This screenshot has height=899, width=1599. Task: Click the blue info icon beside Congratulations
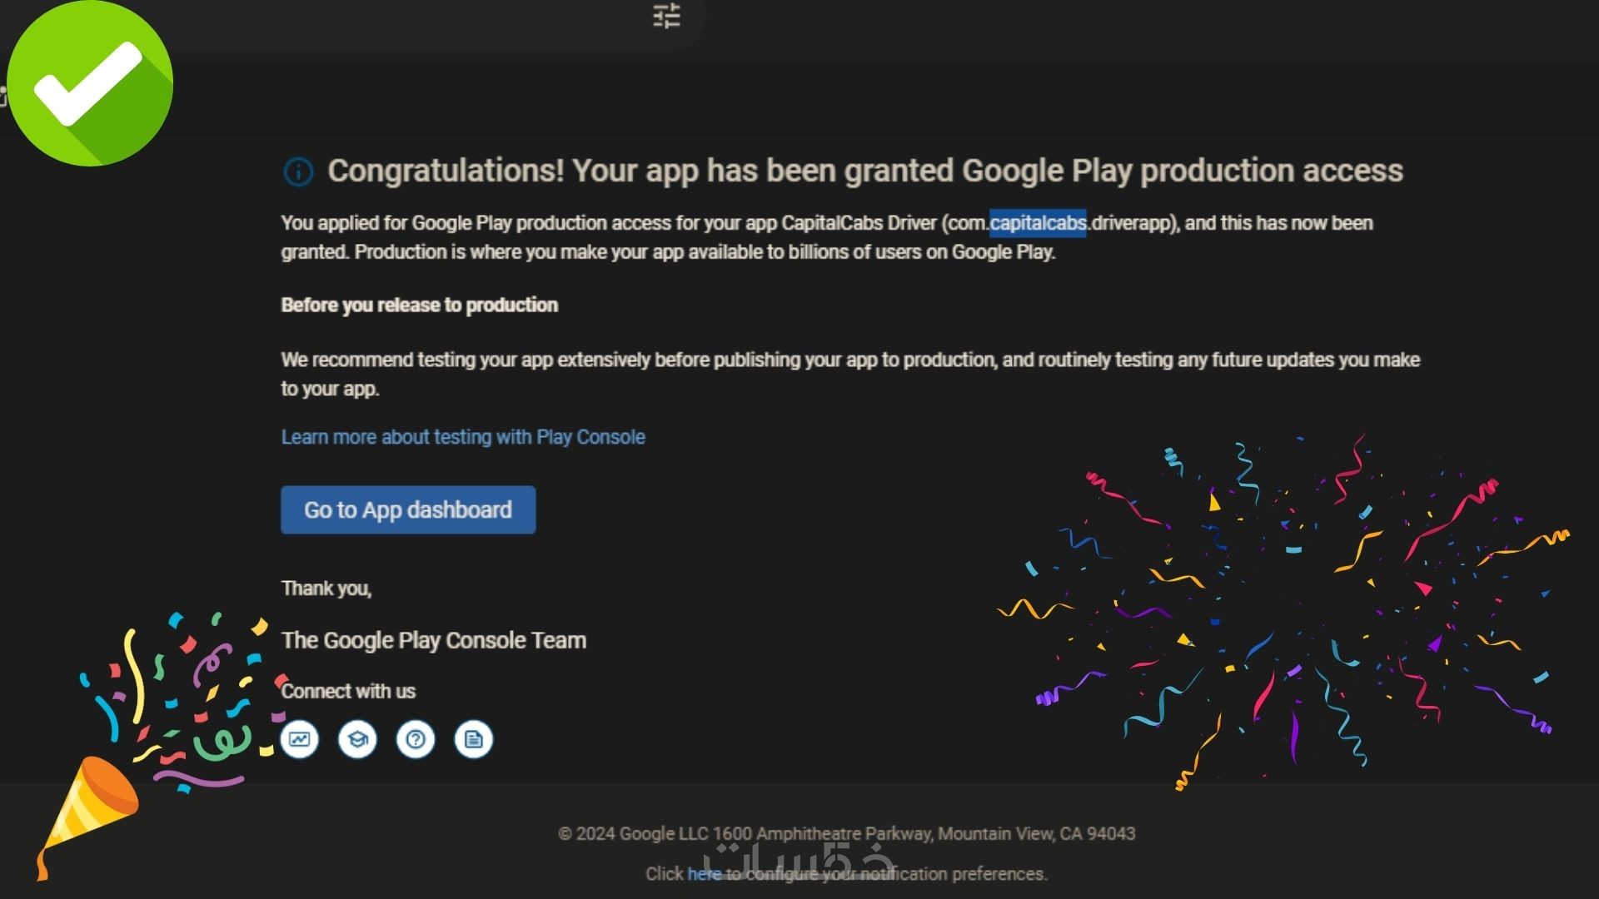298,171
